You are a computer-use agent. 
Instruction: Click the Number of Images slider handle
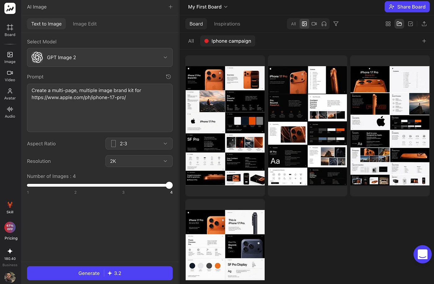[169, 185]
